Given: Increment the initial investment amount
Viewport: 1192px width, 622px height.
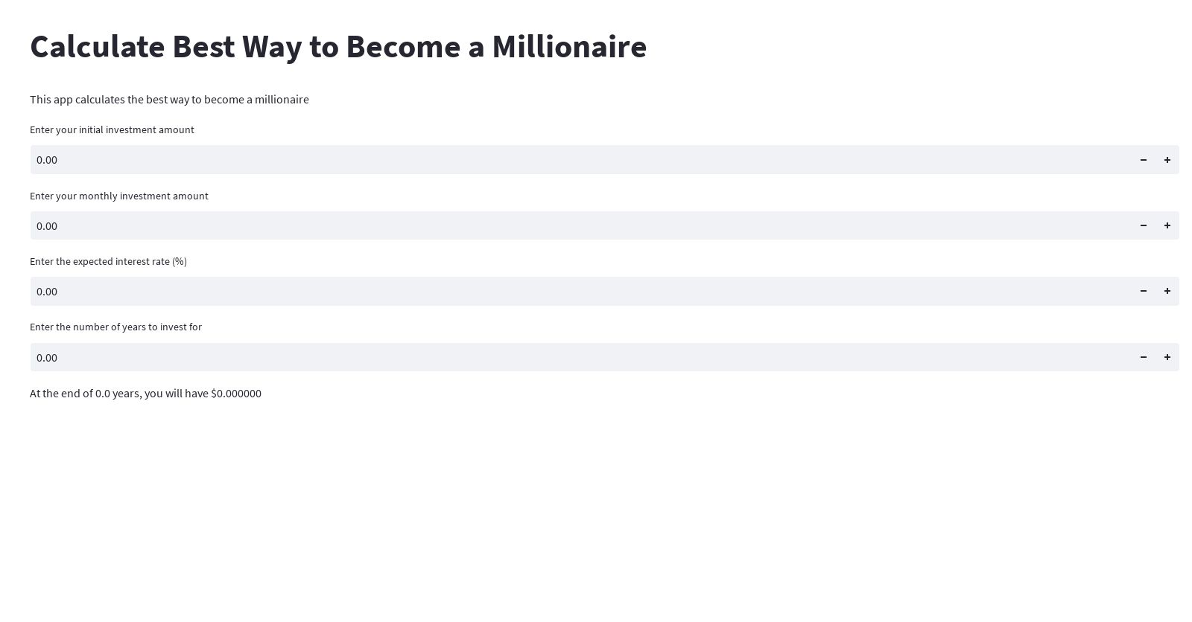Looking at the screenshot, I should 1167,159.
